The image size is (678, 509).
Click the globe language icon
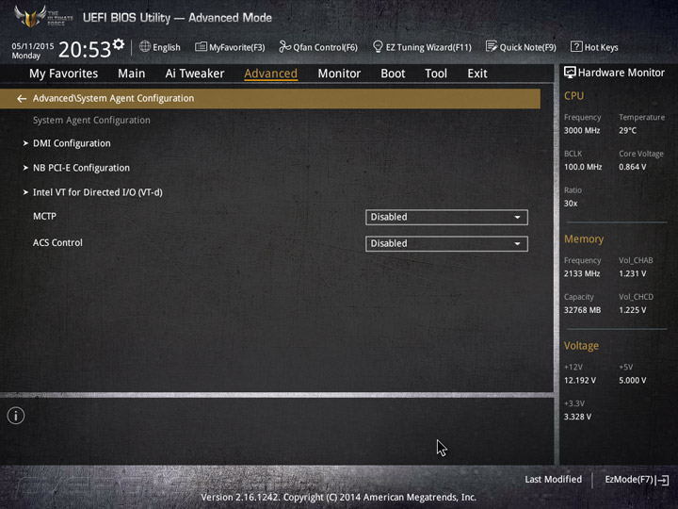[x=145, y=46]
